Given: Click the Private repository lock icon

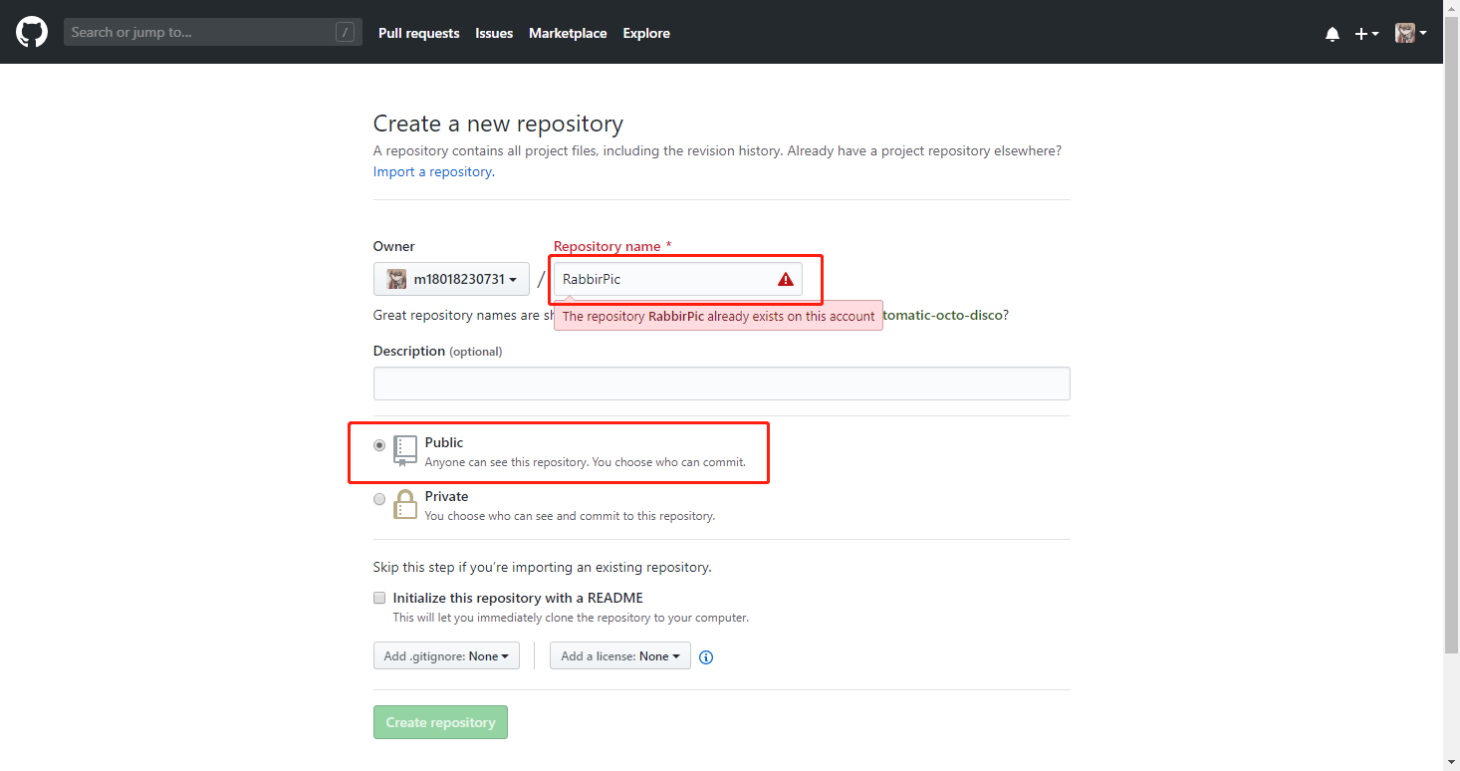Looking at the screenshot, I should (405, 504).
